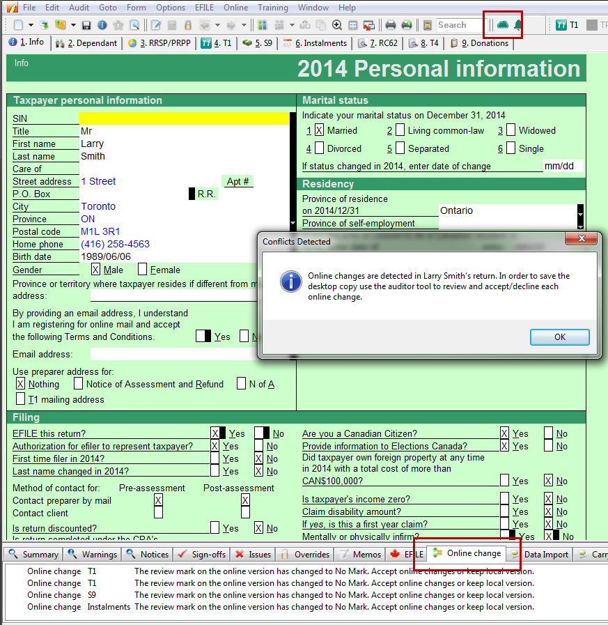
Task: Check Yes for first time filer in 2014
Action: [x=215, y=458]
